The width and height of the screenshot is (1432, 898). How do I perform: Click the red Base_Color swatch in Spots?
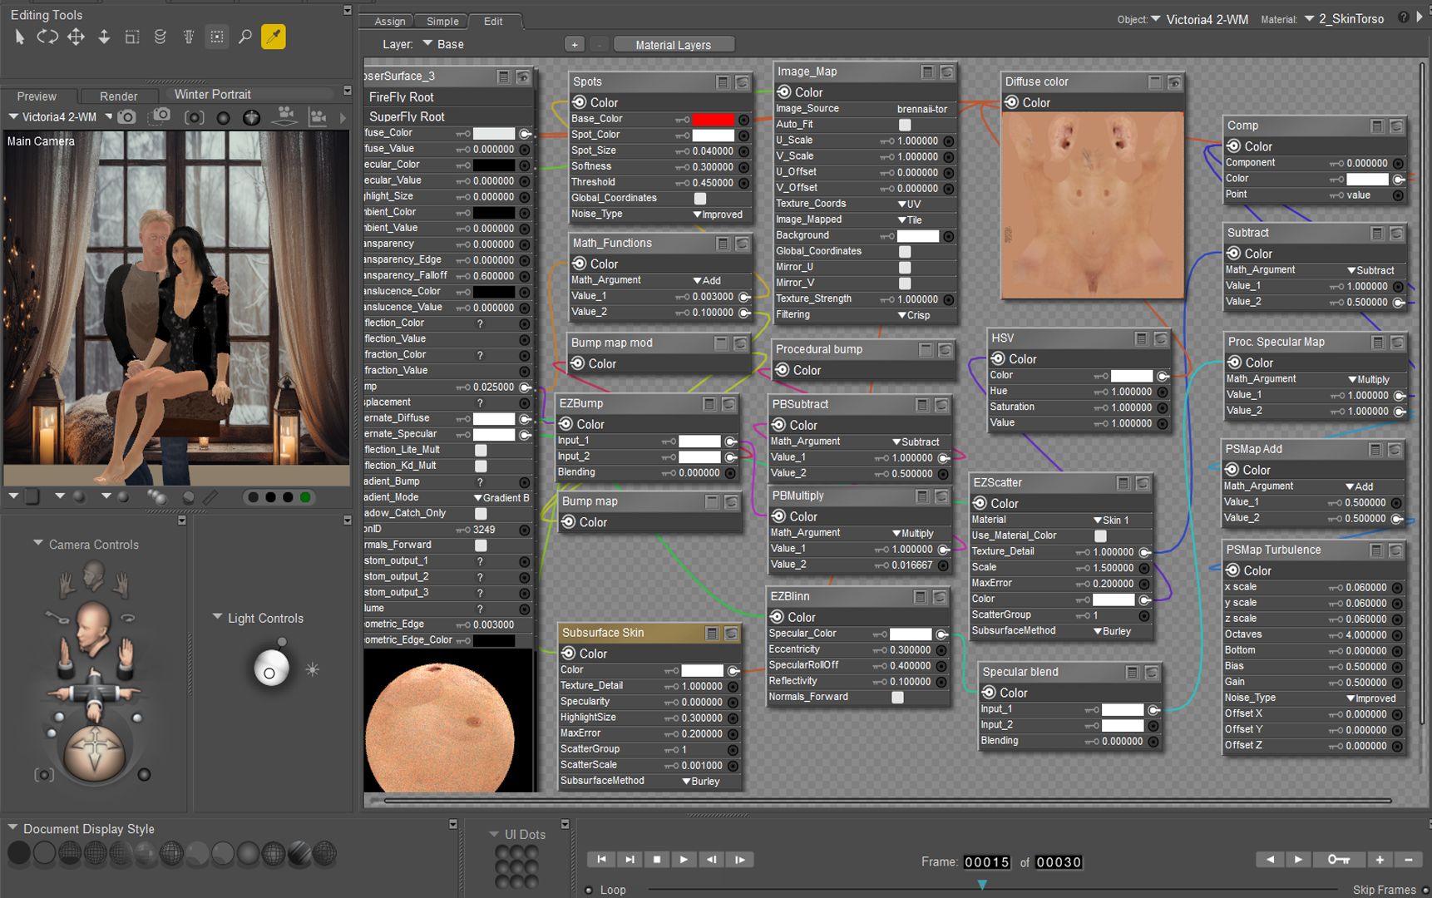[714, 120]
